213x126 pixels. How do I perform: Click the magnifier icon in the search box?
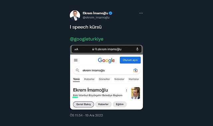[77, 70]
